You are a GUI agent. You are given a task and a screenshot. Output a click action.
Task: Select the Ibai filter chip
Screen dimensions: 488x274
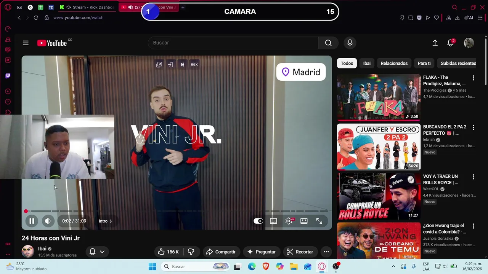[367, 63]
